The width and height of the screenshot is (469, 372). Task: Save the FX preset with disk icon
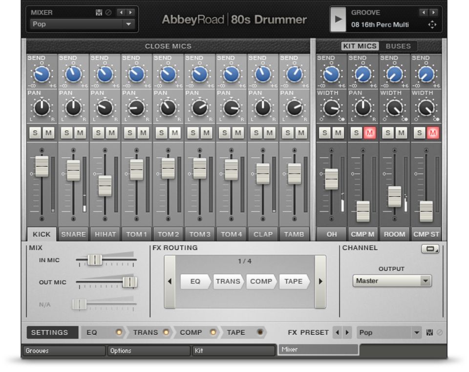(430, 332)
